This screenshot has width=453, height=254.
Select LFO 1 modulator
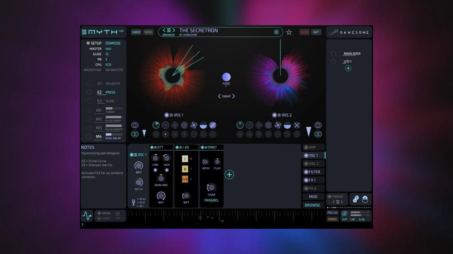[348, 62]
